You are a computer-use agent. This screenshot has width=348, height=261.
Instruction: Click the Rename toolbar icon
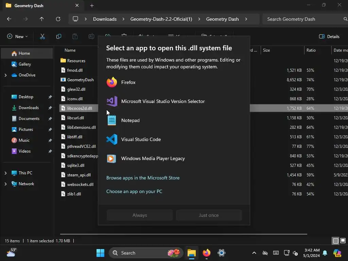click(x=91, y=36)
